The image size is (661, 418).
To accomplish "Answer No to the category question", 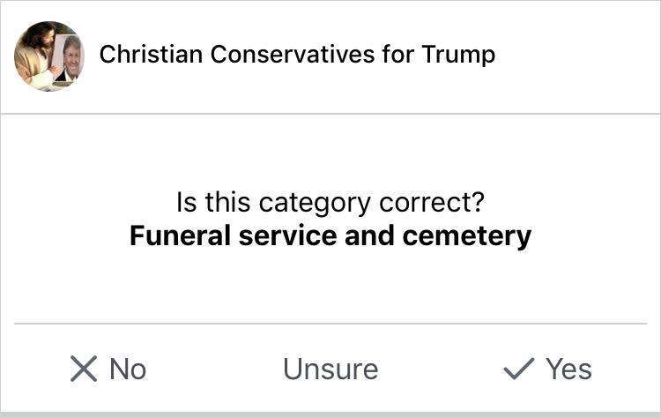I will click(108, 369).
